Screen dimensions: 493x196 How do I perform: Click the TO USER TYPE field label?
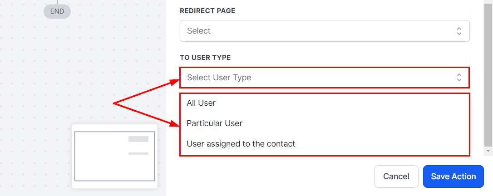pyautogui.click(x=205, y=58)
